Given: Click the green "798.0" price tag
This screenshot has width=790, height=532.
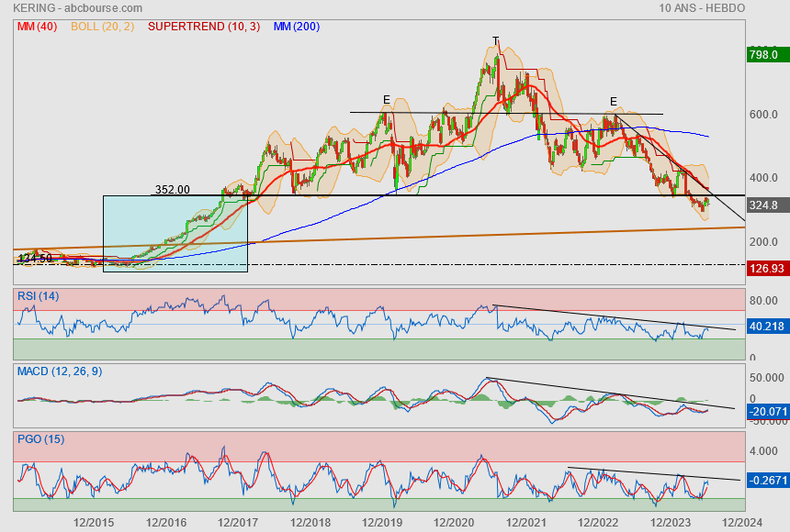Looking at the screenshot, I should click(x=768, y=54).
